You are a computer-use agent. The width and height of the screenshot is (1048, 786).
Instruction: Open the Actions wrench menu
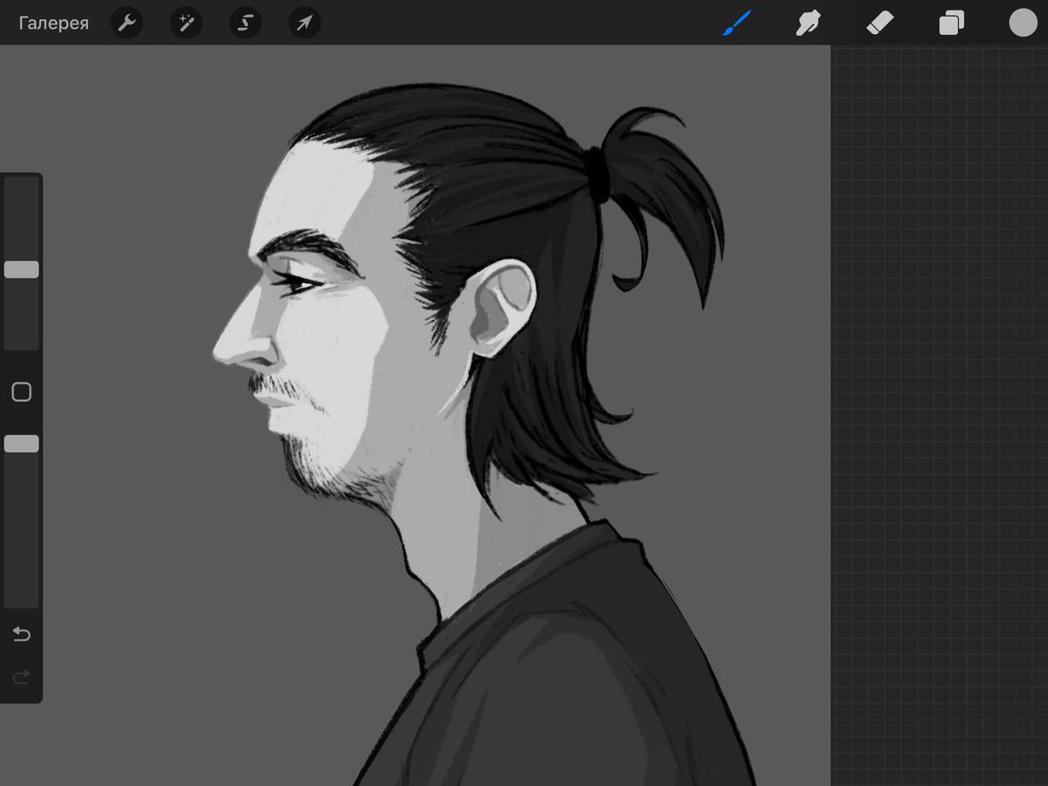pos(128,23)
